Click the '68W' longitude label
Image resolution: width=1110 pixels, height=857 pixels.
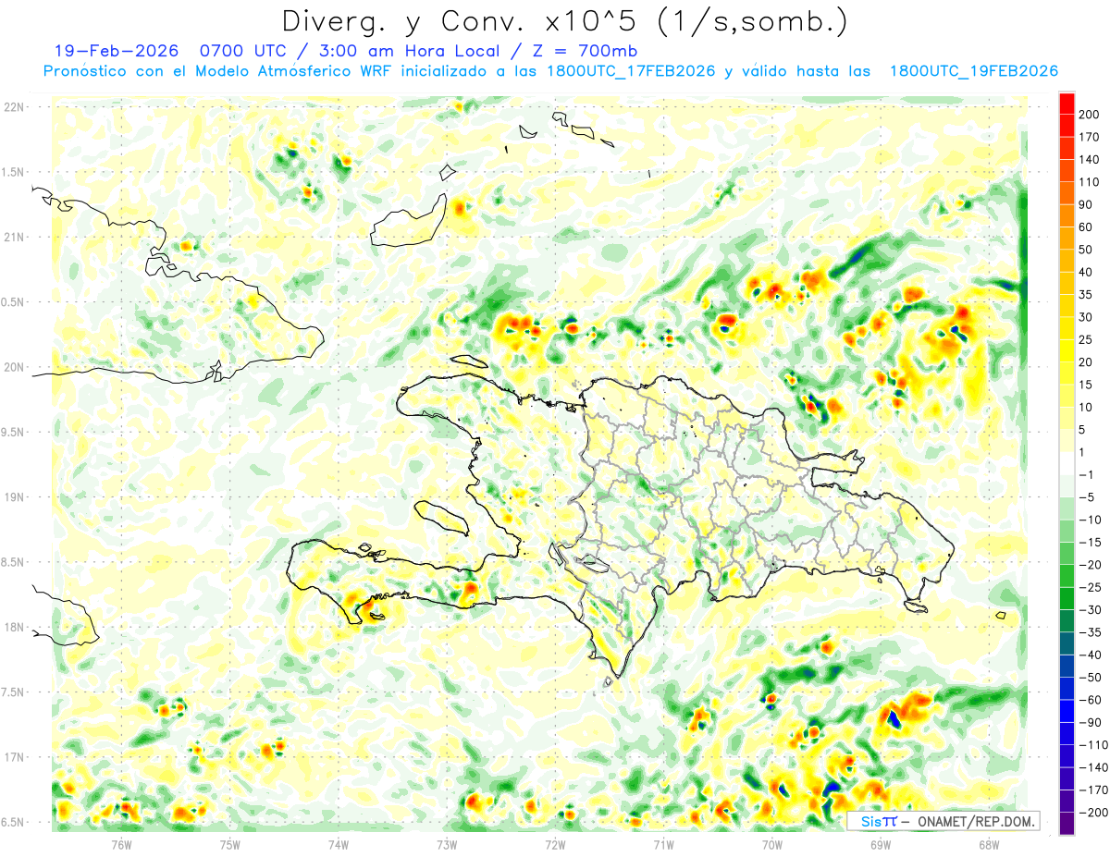click(989, 844)
